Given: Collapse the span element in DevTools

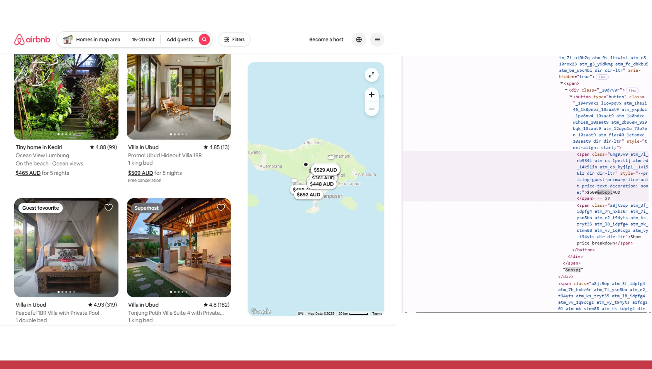Looking at the screenshot, I should (x=562, y=83).
